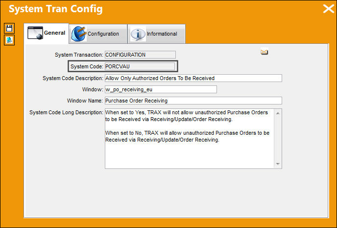Viewport: 337px width, 228px height.
Task: Click the "System Code Long Description:" label
Action: coord(67,112)
